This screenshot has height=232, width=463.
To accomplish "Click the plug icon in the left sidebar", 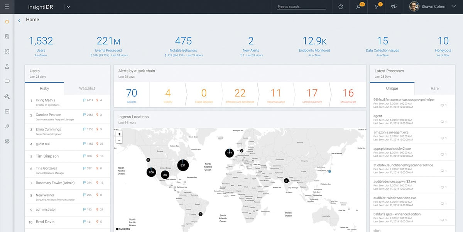I will [7, 126].
